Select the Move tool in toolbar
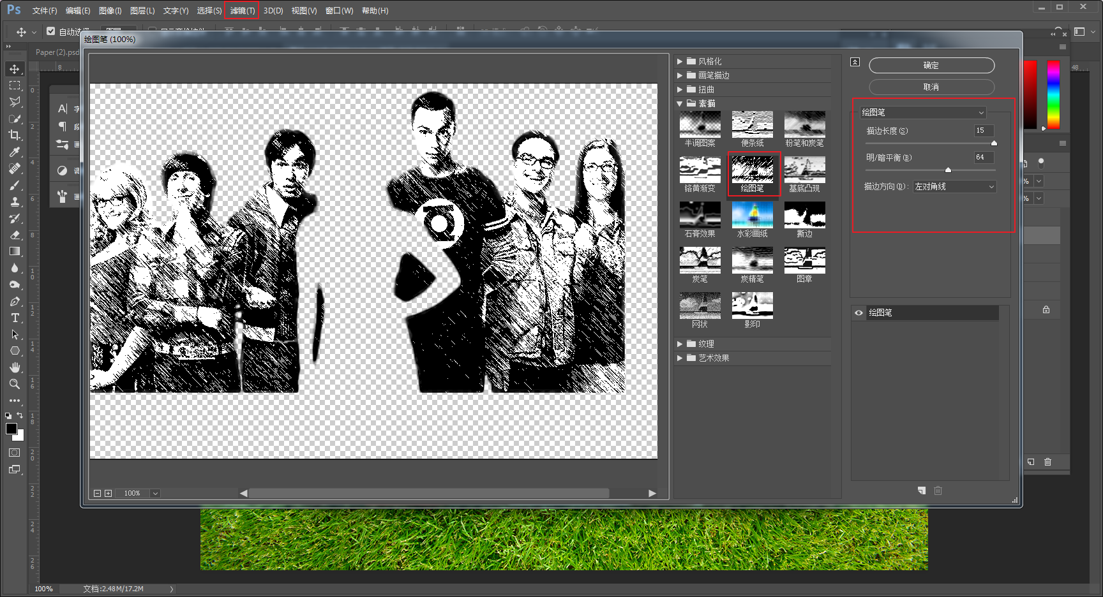1103x597 pixels. pyautogui.click(x=15, y=68)
